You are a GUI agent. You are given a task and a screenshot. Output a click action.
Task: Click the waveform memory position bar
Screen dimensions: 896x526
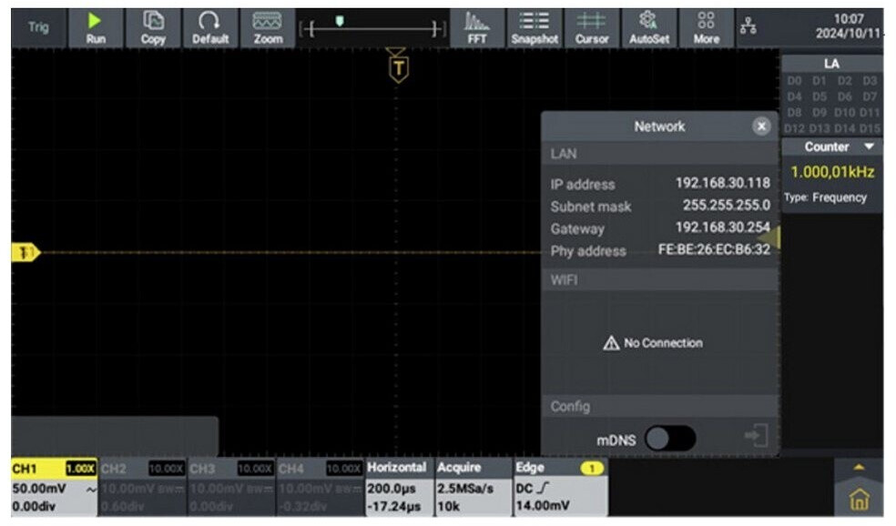[373, 28]
